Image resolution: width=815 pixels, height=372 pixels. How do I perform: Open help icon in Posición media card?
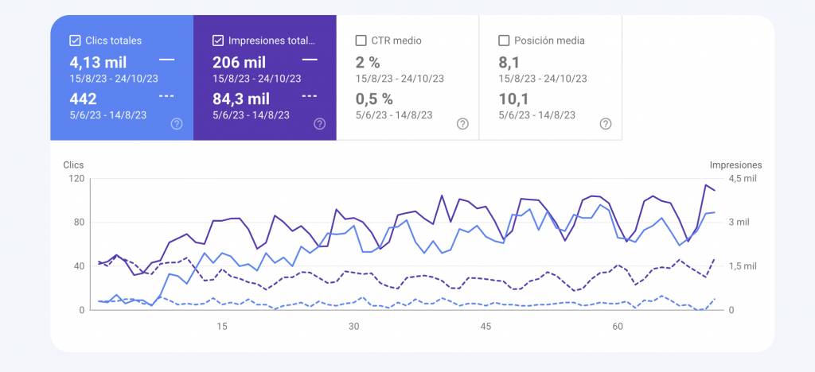tap(606, 123)
